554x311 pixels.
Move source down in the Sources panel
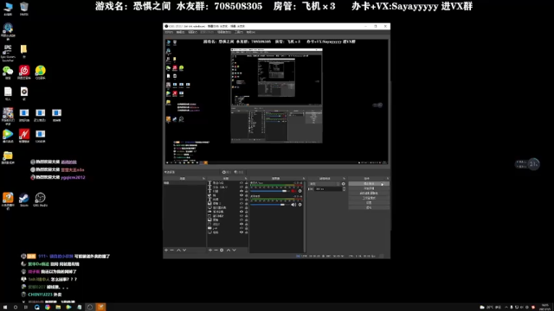[234, 250]
